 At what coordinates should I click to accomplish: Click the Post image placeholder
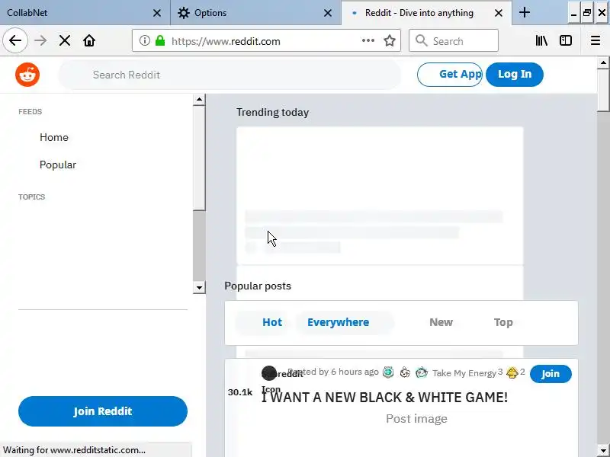click(416, 418)
